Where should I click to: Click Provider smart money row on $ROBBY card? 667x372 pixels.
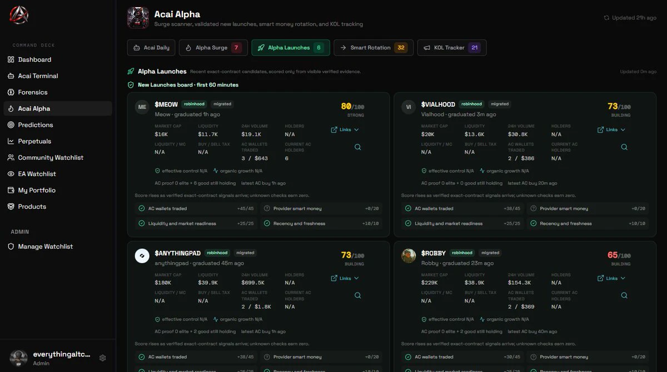[588, 357]
